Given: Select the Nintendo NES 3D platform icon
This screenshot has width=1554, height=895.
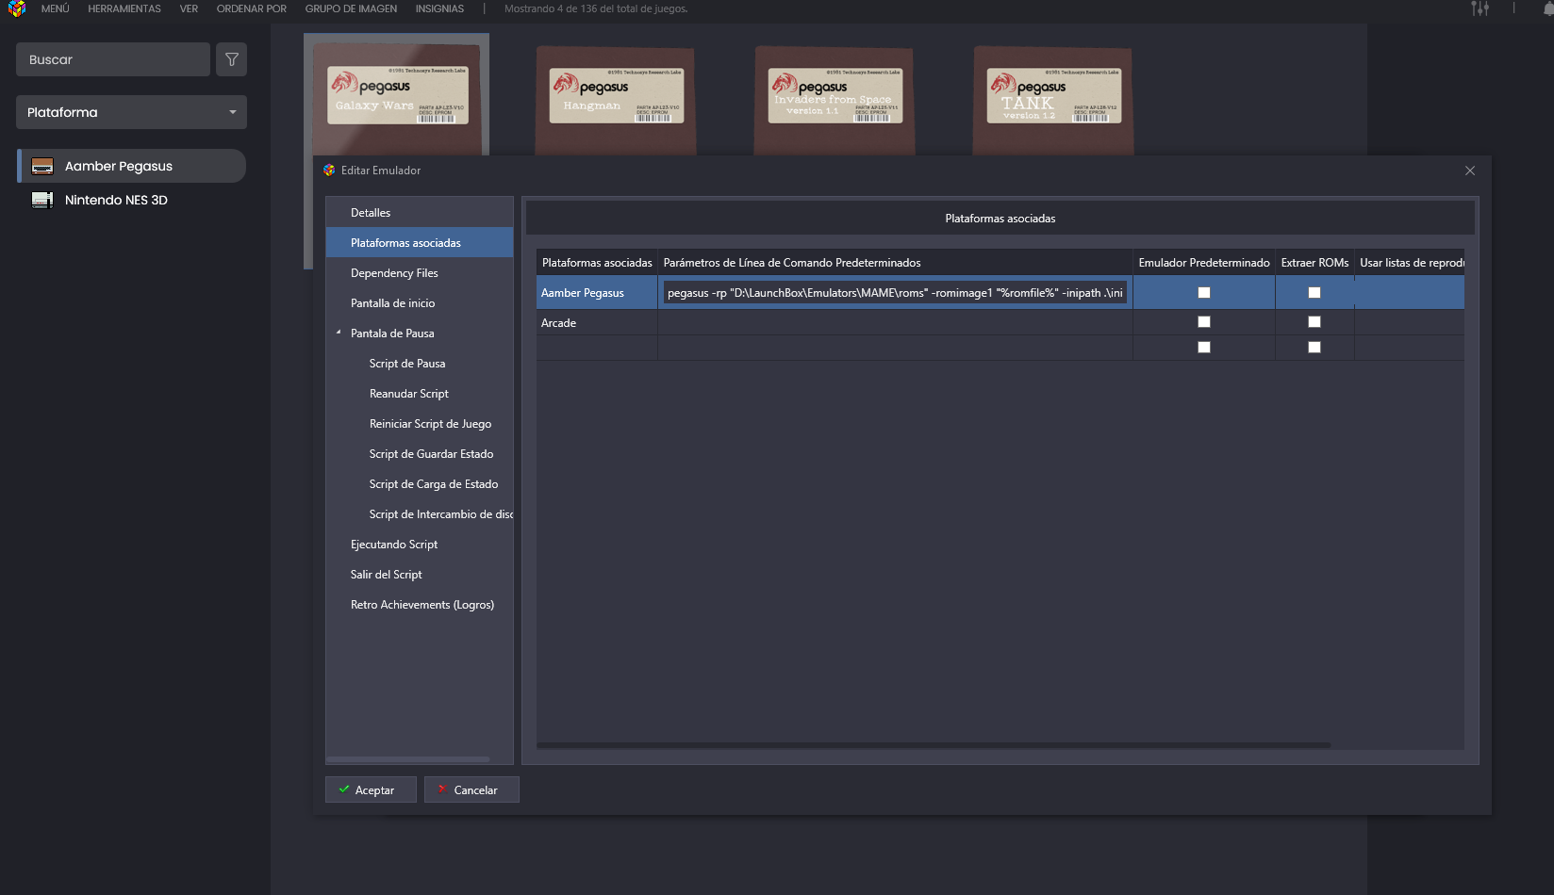Looking at the screenshot, I should click(x=42, y=200).
